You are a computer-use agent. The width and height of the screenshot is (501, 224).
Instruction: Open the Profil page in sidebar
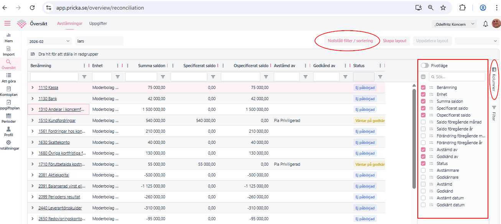click(x=8, y=132)
